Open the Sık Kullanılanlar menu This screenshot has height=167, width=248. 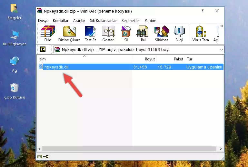tap(103, 21)
